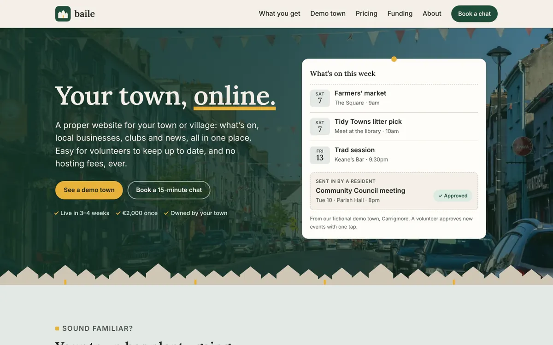Select the Trad session event title
Screen dimensions: 553x345
(x=354, y=150)
